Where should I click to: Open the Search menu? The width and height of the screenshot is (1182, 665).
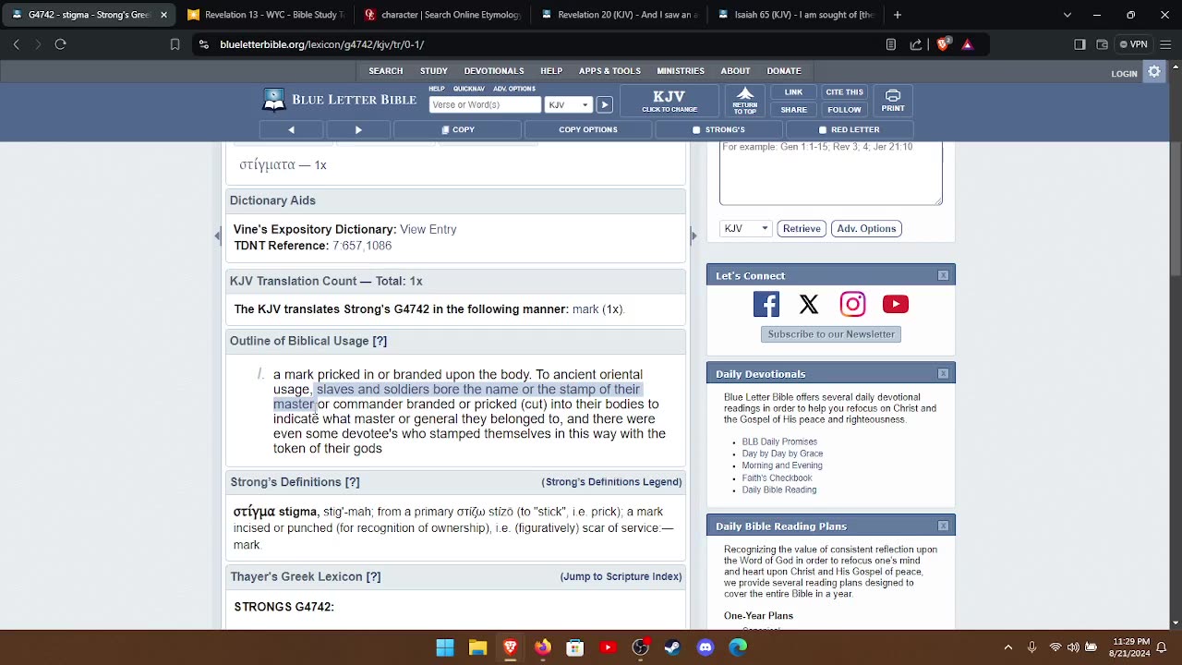click(x=386, y=71)
